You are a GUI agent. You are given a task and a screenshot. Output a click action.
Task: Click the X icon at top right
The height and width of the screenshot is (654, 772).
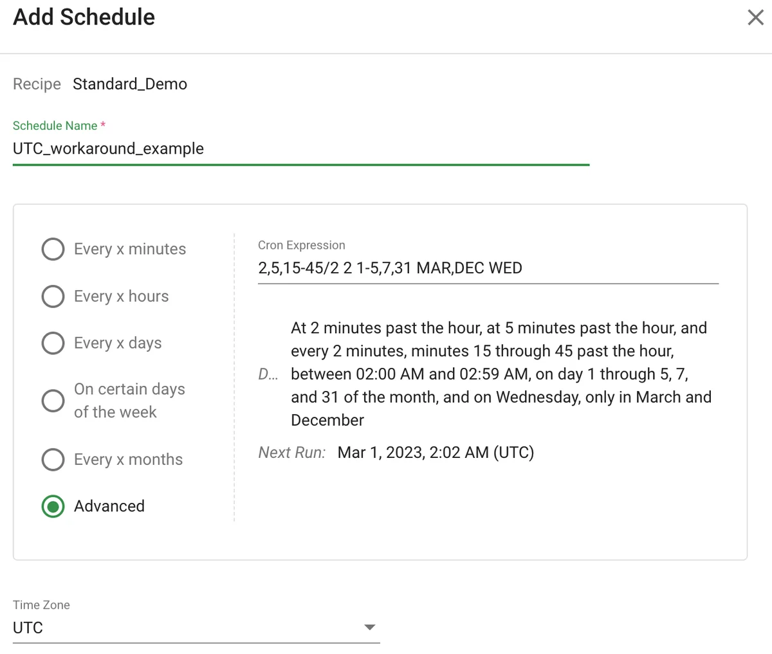tap(755, 17)
